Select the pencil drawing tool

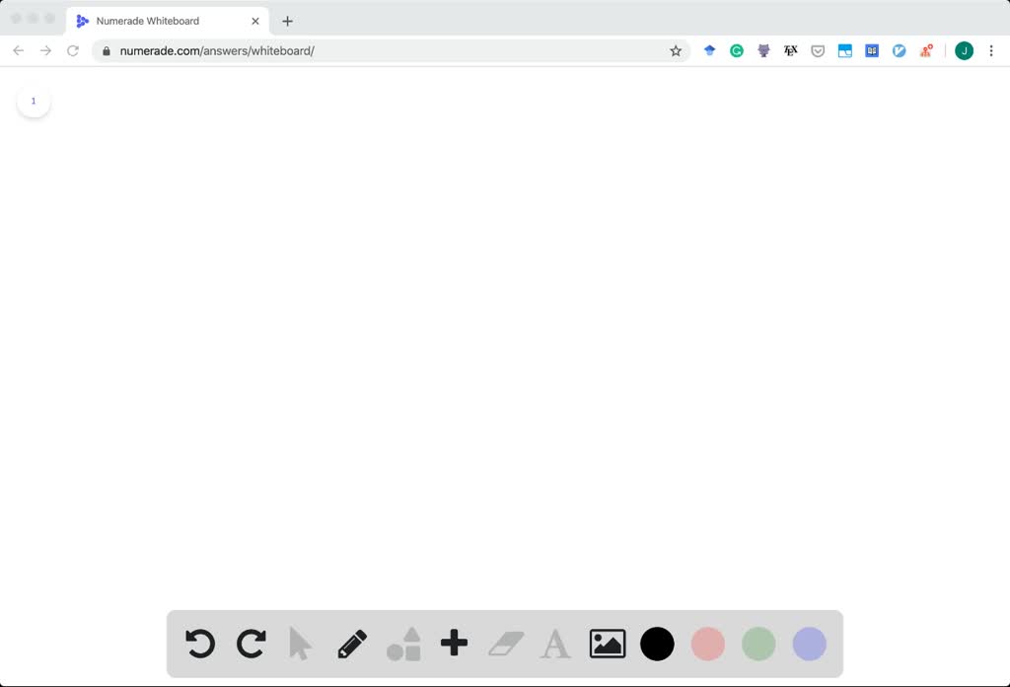[352, 644]
